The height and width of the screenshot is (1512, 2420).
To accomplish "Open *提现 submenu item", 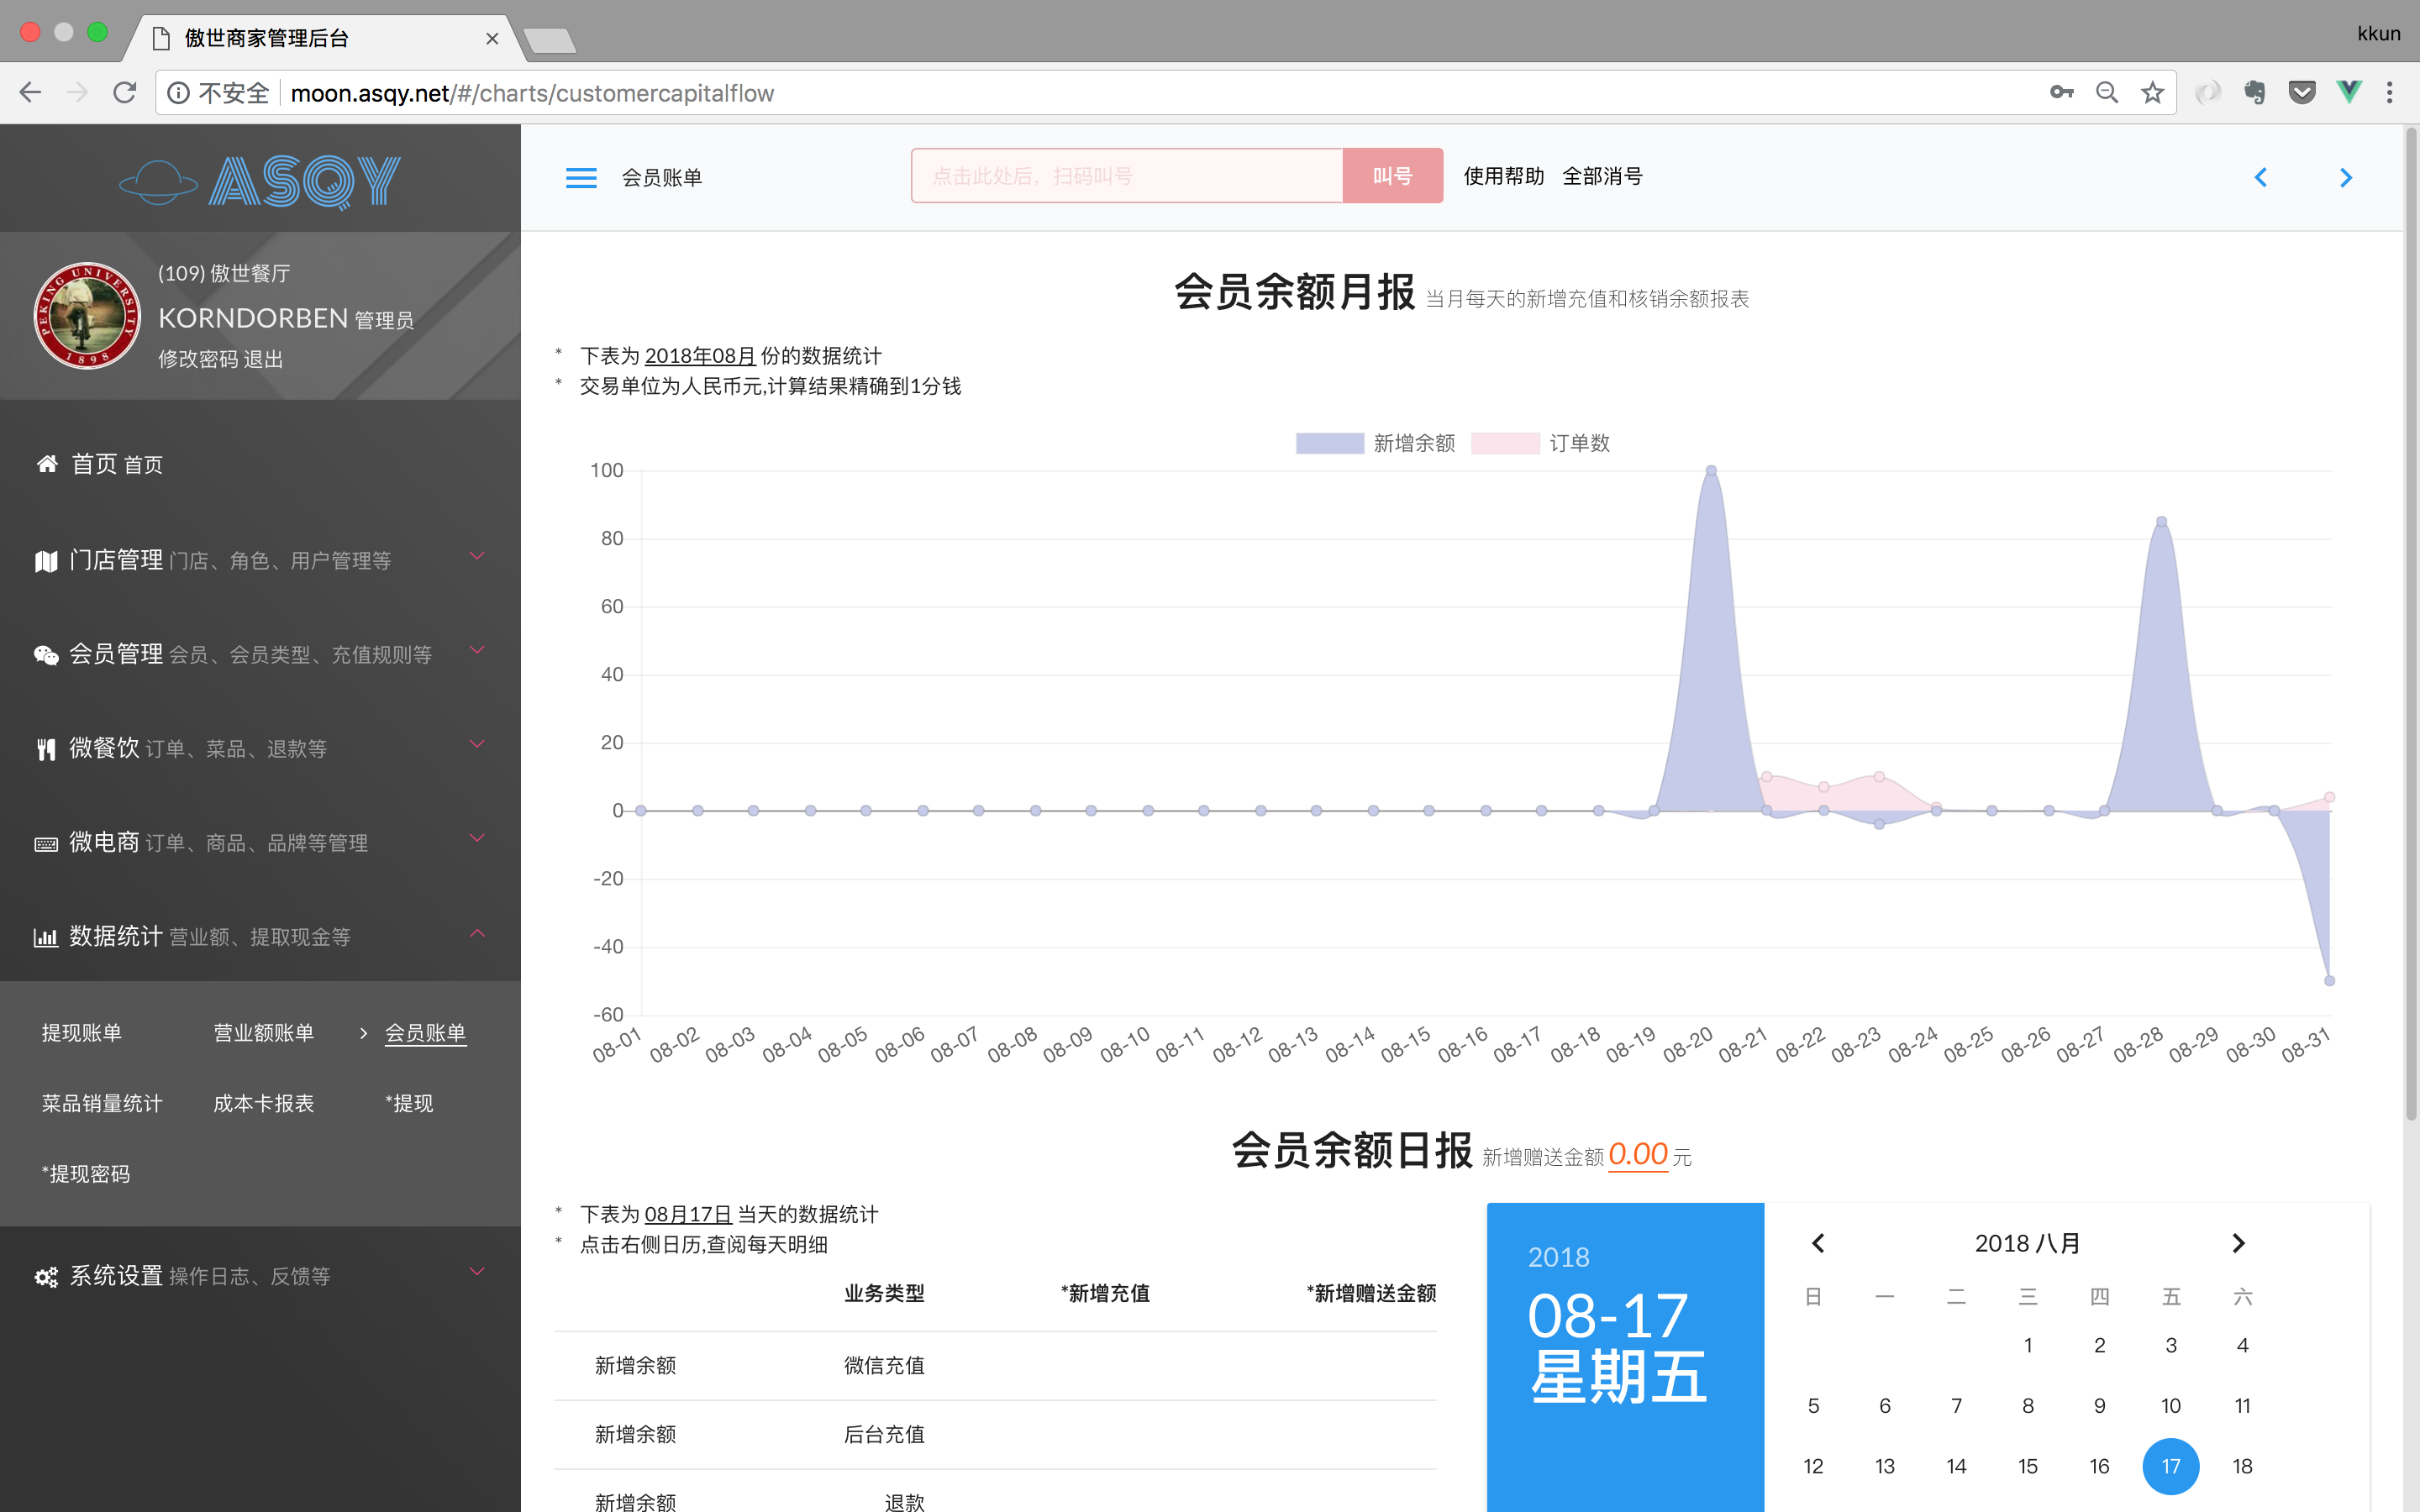I will coord(409,1103).
